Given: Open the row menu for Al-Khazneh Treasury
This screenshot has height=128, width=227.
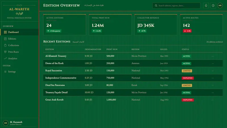Looking at the screenshot, I should [213, 56].
